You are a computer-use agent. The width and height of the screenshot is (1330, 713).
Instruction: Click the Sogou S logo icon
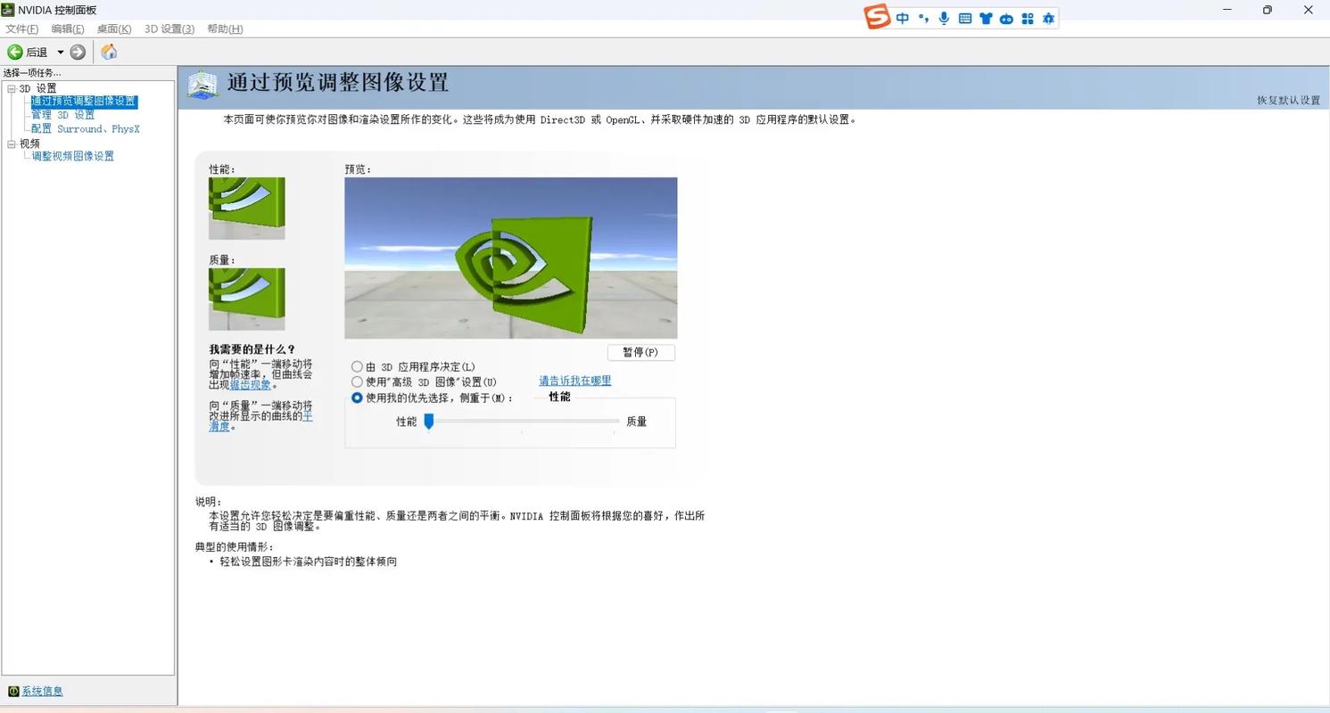pyautogui.click(x=878, y=17)
